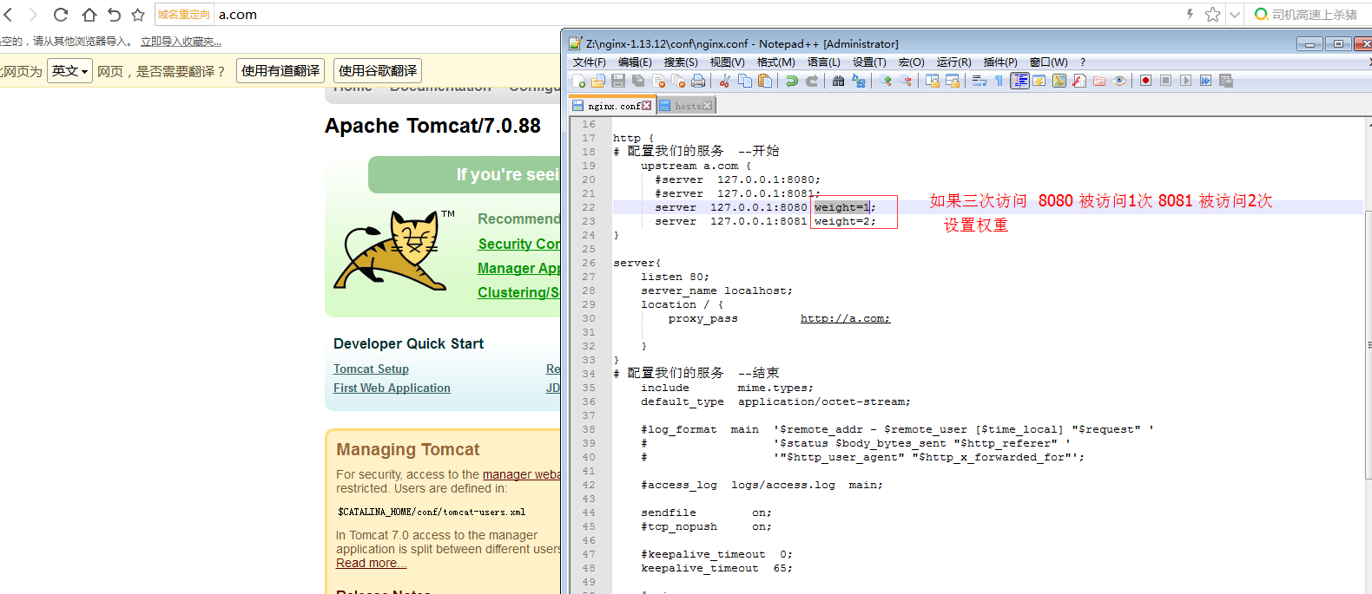
Task: Select the nginx.conf tab
Action: click(613, 106)
